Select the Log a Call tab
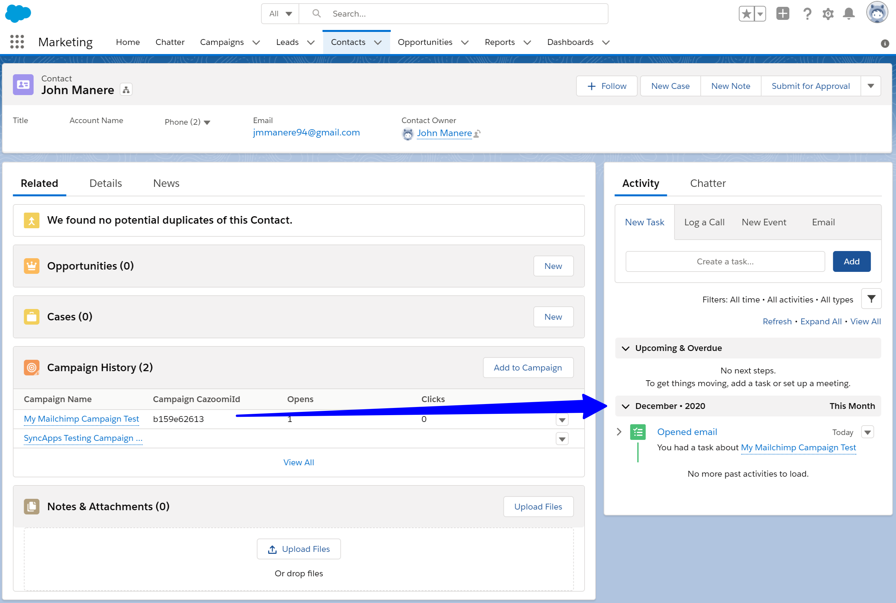 704,222
